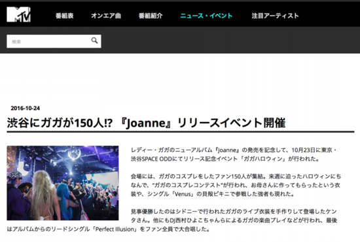Navigate to 注目アーティスト
The width and height of the screenshot is (360, 242).
pyautogui.click(x=275, y=16)
